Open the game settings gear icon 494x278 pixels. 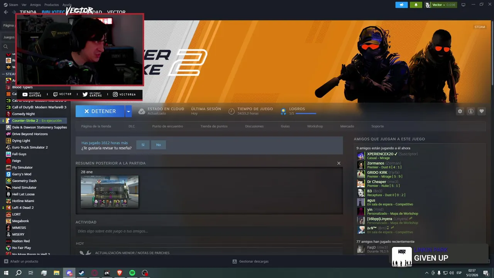(460, 111)
